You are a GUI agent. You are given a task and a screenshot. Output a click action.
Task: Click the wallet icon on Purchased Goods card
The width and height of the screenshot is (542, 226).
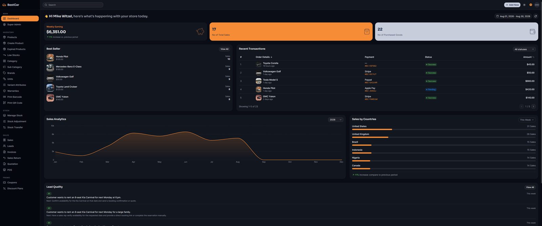click(x=533, y=31)
